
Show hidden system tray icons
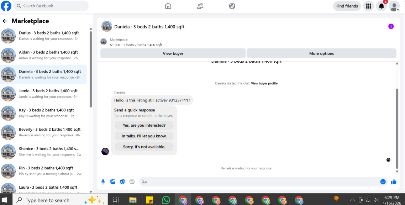click(x=352, y=200)
